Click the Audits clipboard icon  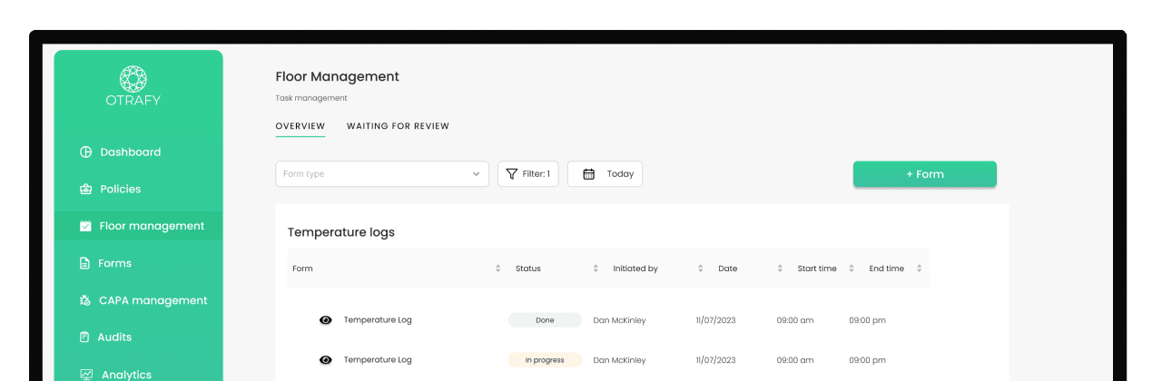(x=85, y=337)
